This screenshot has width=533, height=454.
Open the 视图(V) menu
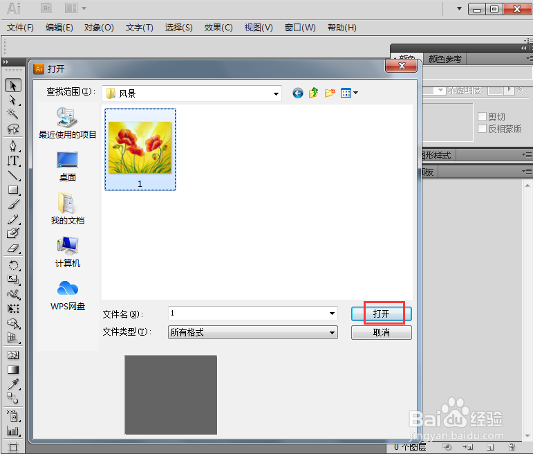click(x=259, y=28)
